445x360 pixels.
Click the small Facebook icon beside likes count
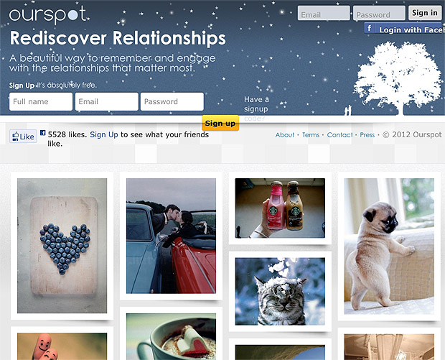click(x=43, y=132)
